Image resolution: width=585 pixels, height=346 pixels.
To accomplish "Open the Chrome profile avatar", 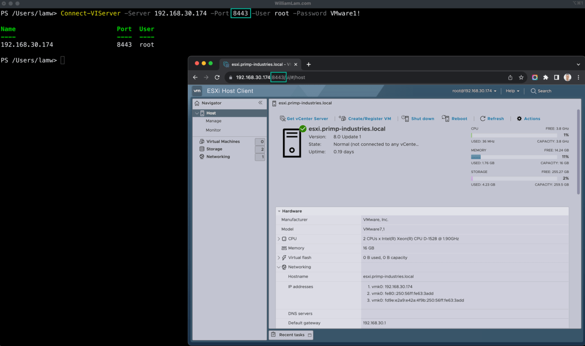I will click(567, 77).
